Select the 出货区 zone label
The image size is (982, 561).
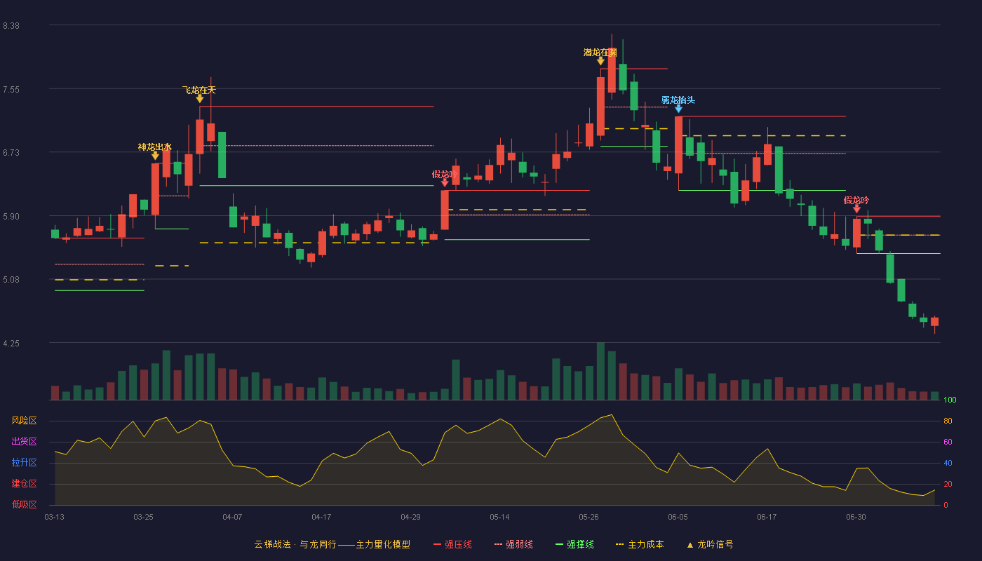[x=25, y=442]
